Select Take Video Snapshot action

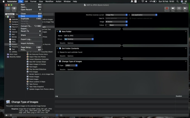(x=35, y=87)
